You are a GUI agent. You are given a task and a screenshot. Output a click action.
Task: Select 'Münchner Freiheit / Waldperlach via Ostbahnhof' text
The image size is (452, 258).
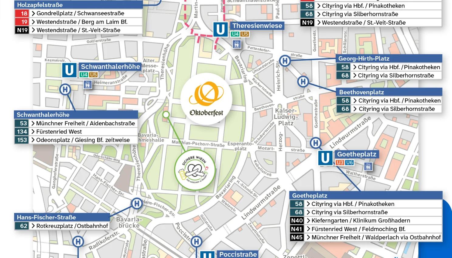[x=376, y=237]
